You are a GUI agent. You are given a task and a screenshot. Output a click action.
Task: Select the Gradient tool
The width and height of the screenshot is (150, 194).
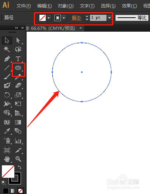(x=18, y=122)
